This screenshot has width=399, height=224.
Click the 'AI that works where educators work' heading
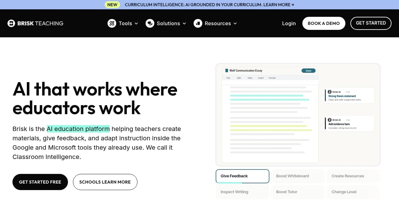click(x=95, y=98)
